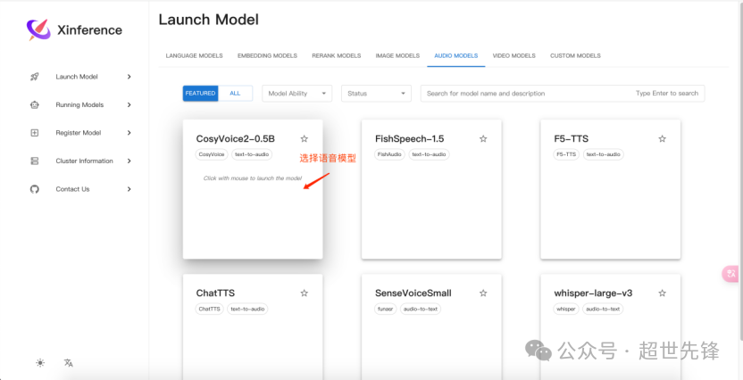This screenshot has width=743, height=380.
Task: Click the F5-TTS card title
Action: 571,138
